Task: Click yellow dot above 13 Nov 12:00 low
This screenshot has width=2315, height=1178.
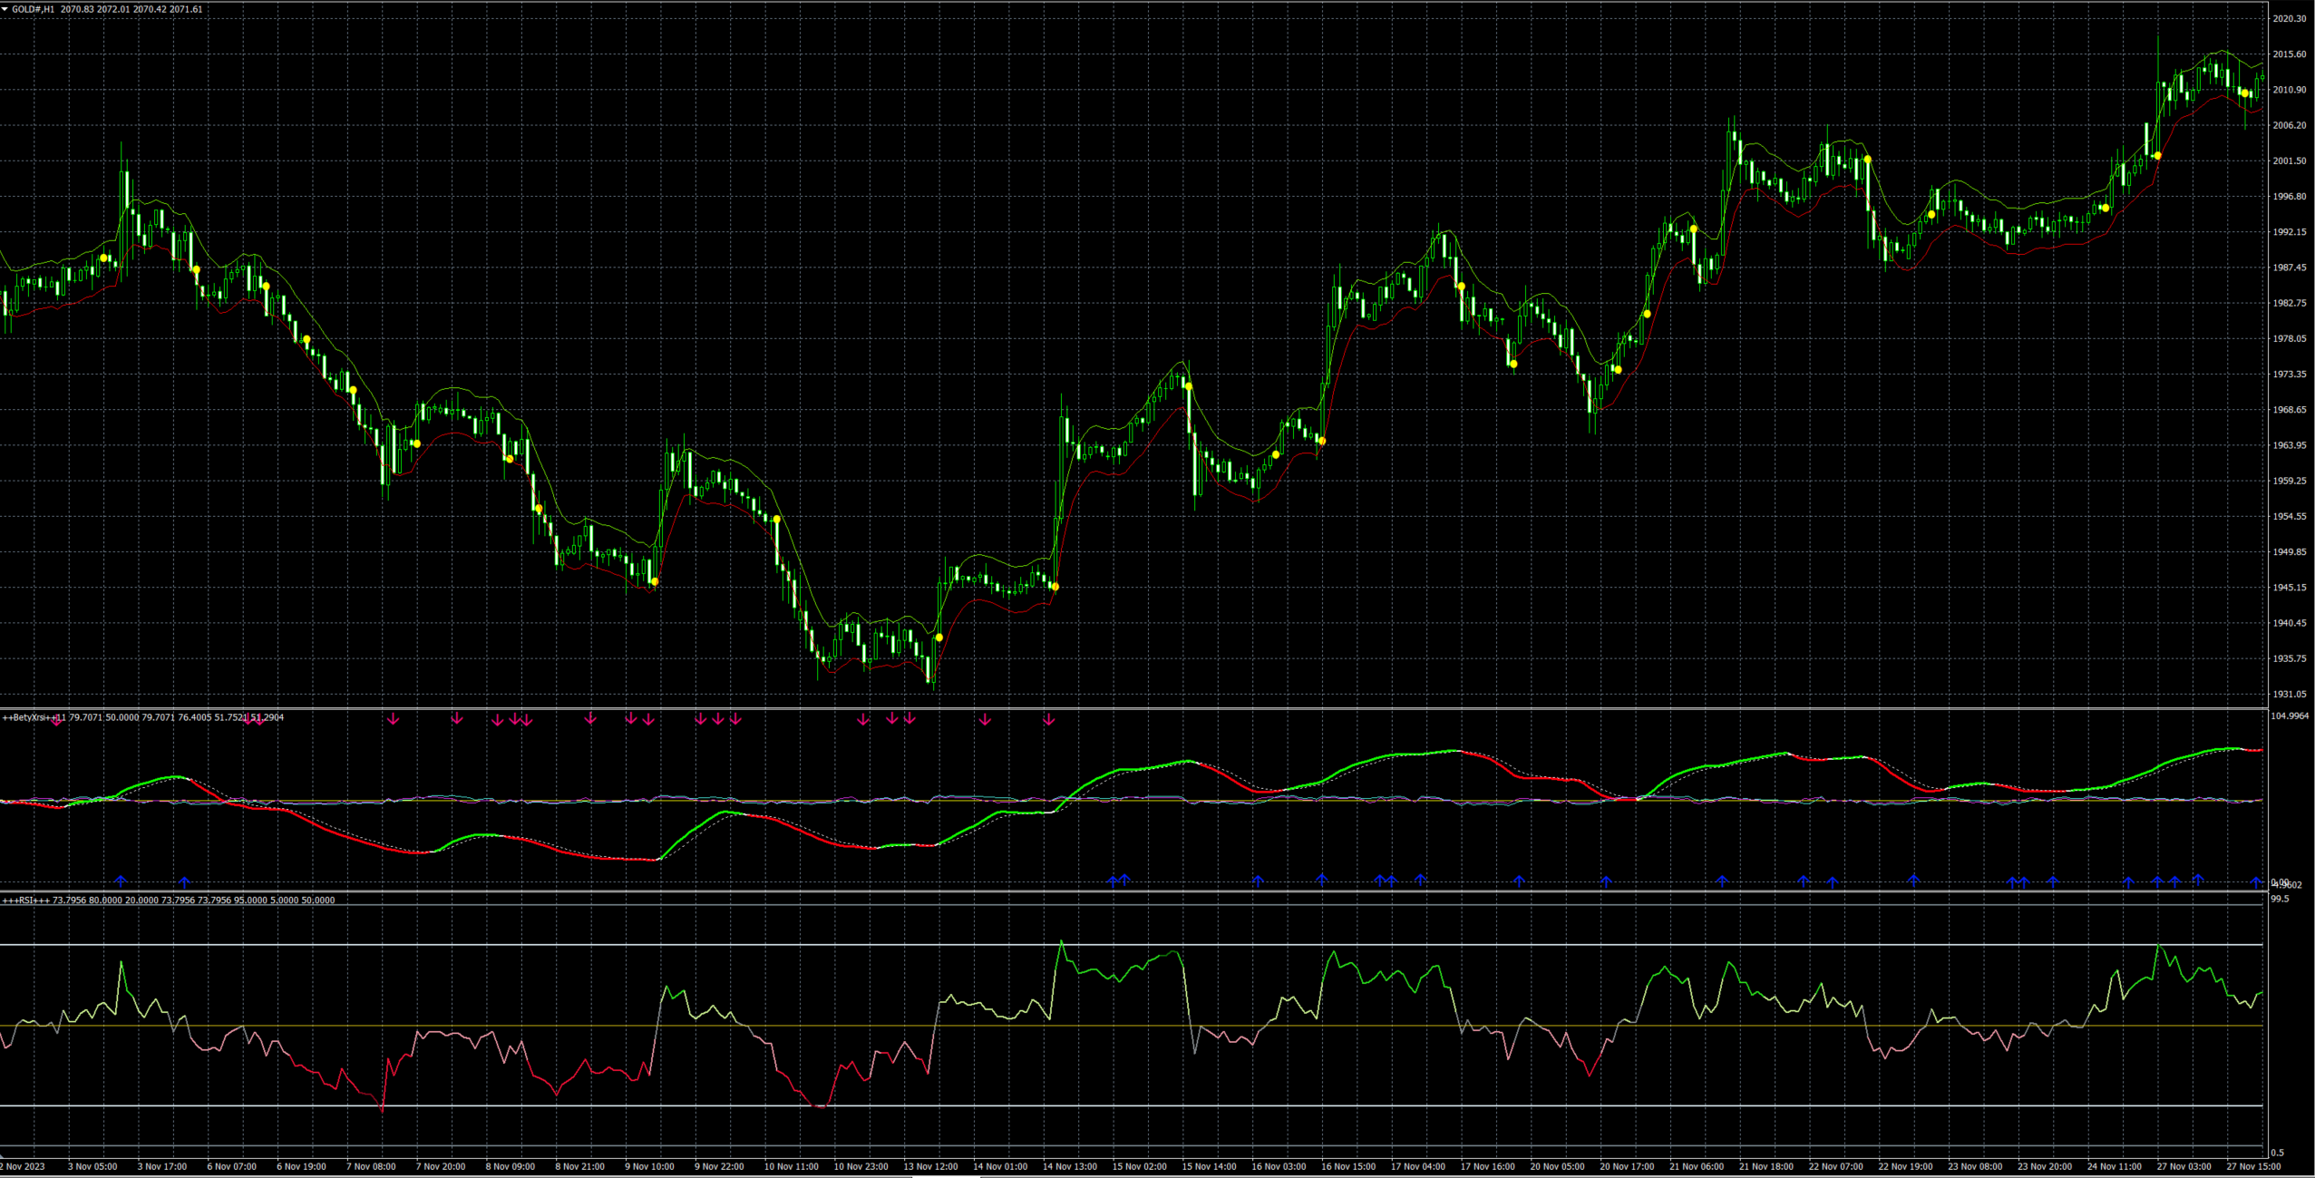Action: pyautogui.click(x=939, y=638)
